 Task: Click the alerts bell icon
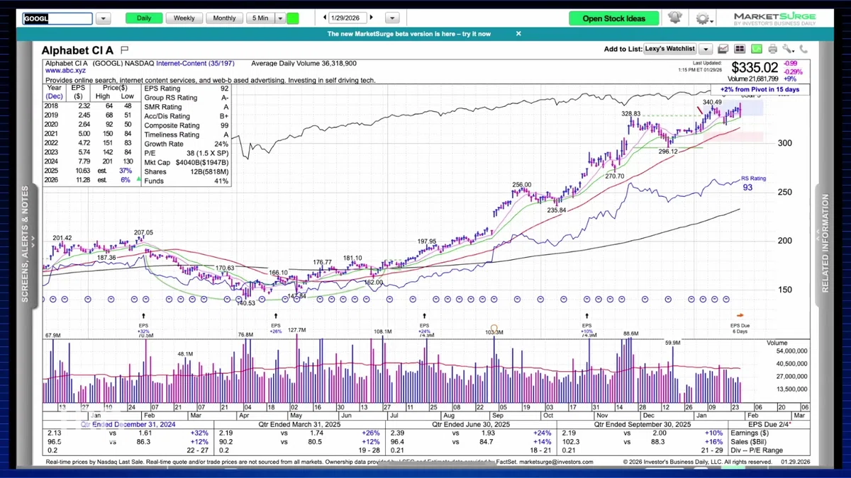coord(674,18)
